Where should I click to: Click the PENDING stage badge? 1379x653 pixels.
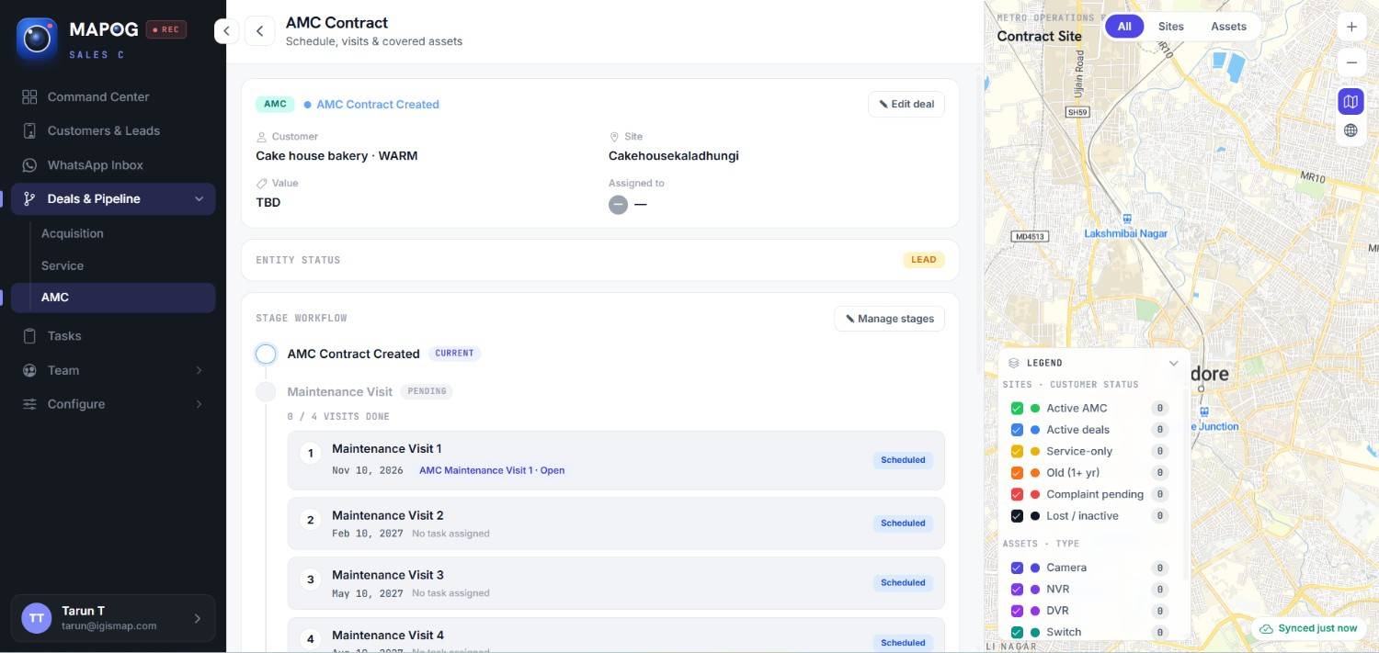pyautogui.click(x=427, y=391)
